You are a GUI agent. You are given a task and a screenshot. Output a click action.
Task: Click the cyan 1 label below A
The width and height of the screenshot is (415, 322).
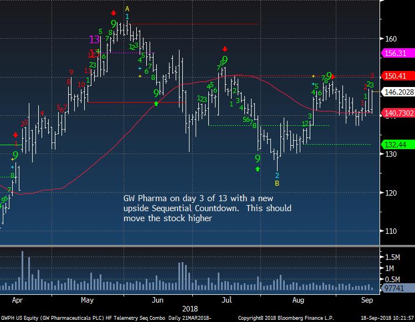click(127, 17)
